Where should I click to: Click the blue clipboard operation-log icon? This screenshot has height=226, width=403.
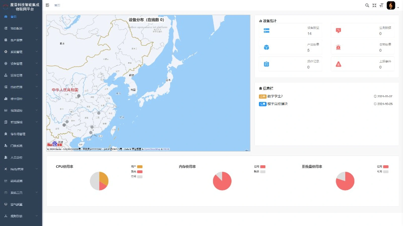point(266,64)
